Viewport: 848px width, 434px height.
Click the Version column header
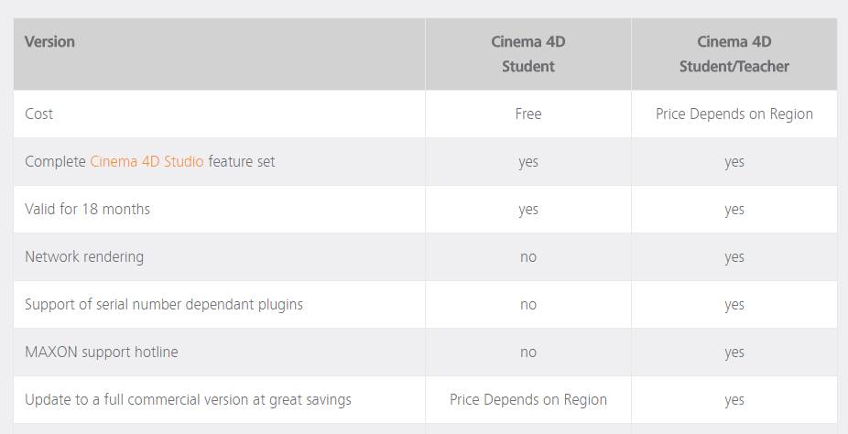click(49, 41)
